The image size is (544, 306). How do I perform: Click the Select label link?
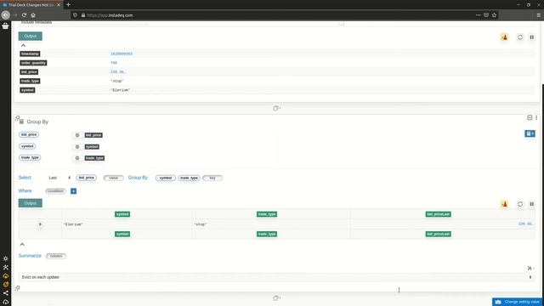[25, 178]
